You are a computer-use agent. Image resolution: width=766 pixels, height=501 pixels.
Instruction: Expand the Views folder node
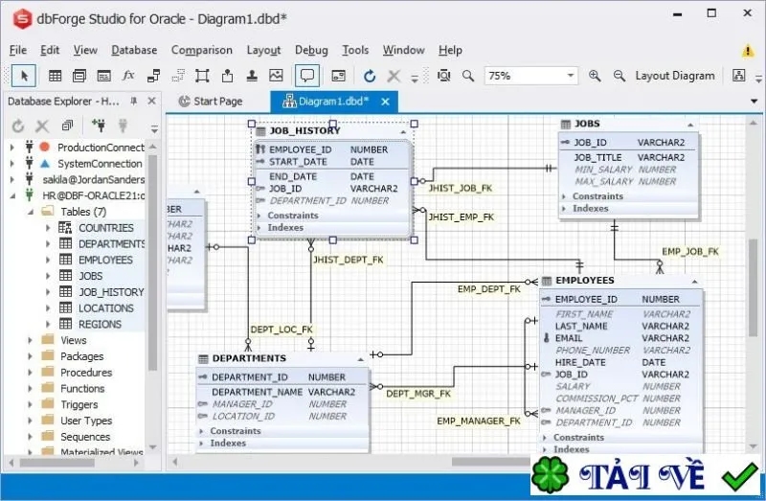tap(31, 340)
